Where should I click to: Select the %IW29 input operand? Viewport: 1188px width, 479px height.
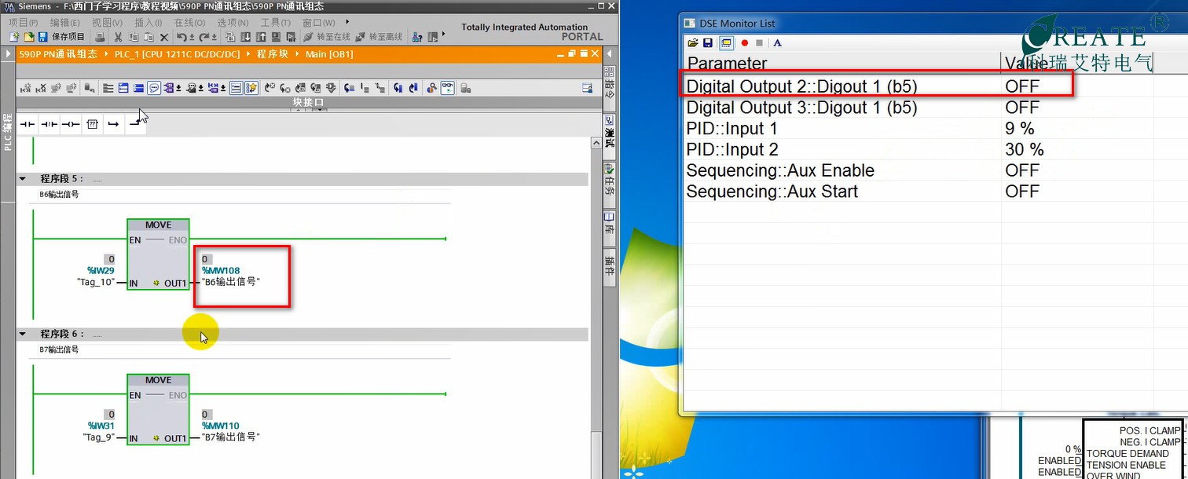(101, 271)
